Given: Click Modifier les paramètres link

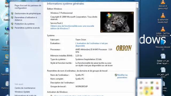Looking at the screenshot, I should pos(122,76).
